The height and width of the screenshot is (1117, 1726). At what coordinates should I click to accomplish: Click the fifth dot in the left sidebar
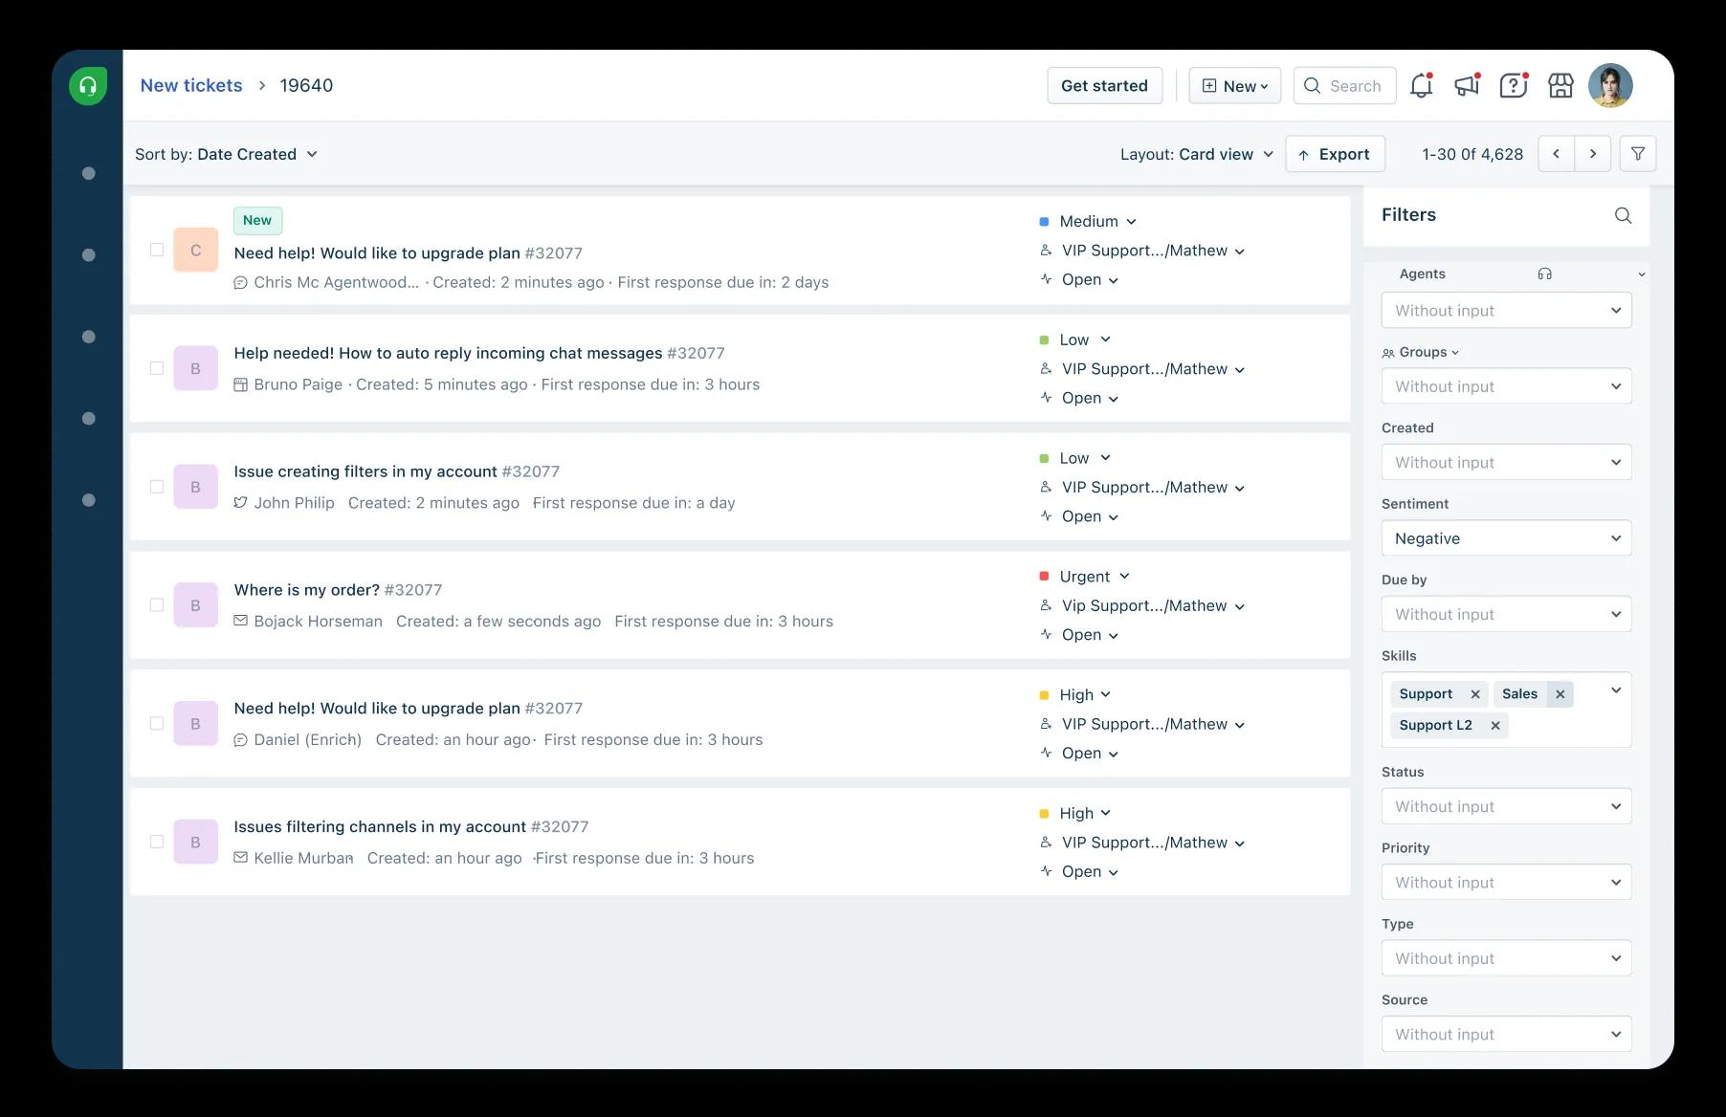click(89, 500)
